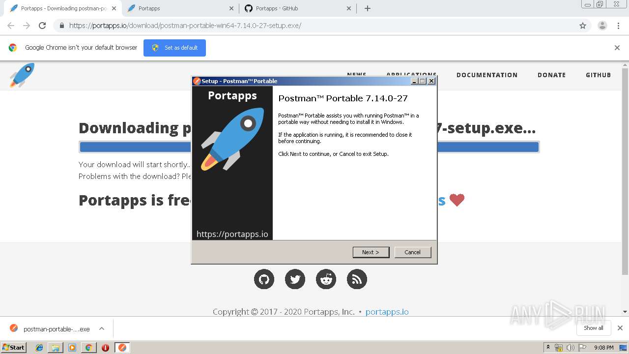Show hidden system tray icons
Viewport: 629px width, 354px height.
pyautogui.click(x=548, y=347)
